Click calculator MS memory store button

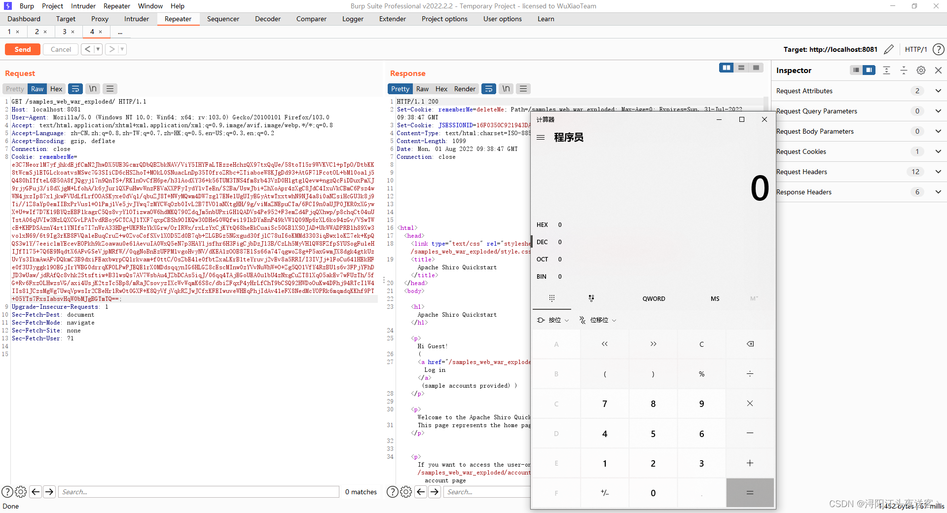click(x=715, y=299)
